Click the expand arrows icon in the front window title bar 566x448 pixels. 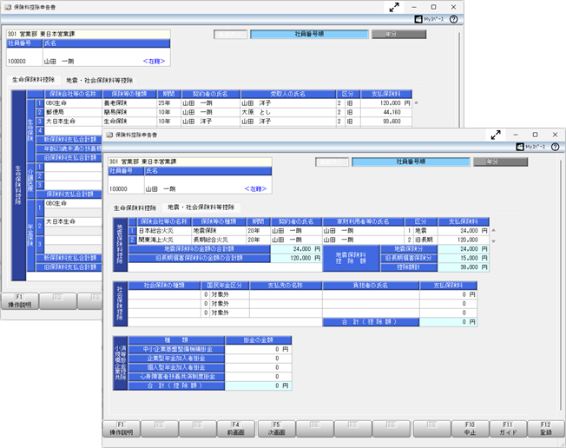click(496, 135)
